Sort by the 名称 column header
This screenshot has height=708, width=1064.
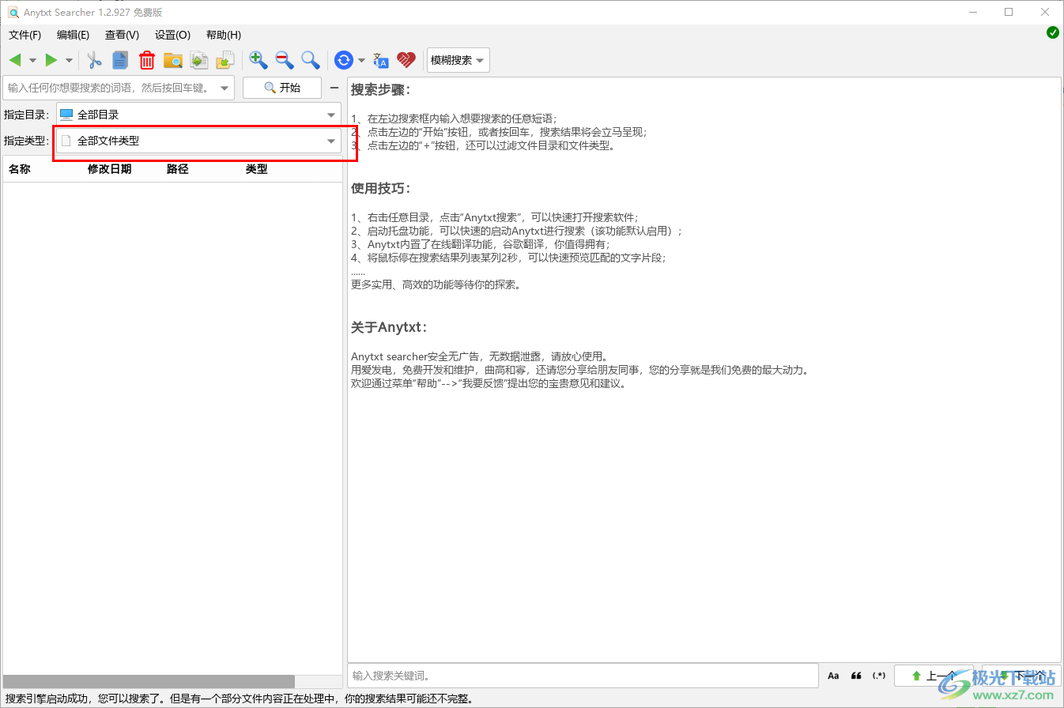(20, 169)
